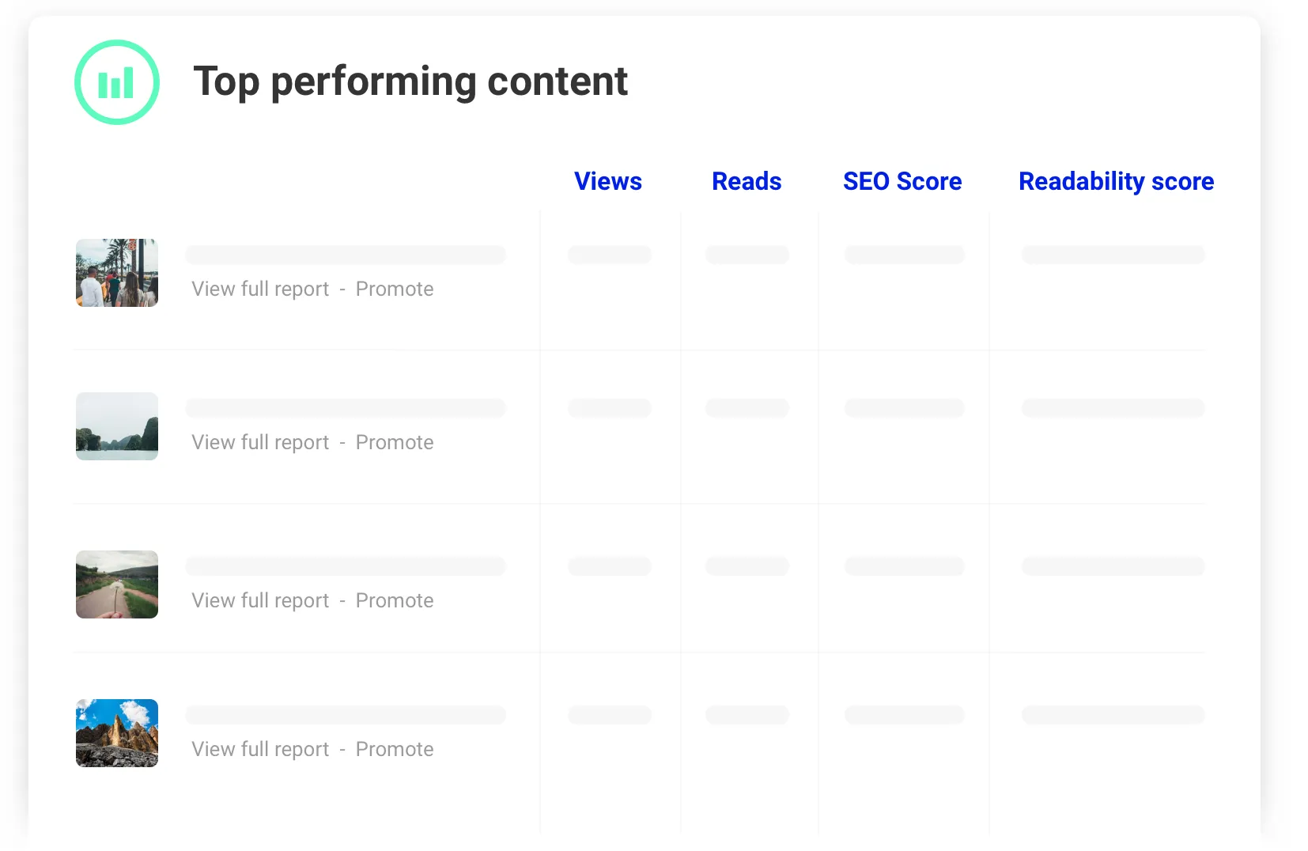Sort by Reads column header
The width and height of the screenshot is (1308, 851).
click(x=746, y=181)
